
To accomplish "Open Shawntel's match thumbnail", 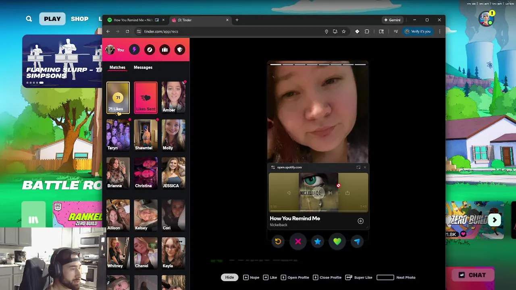I will (x=146, y=135).
